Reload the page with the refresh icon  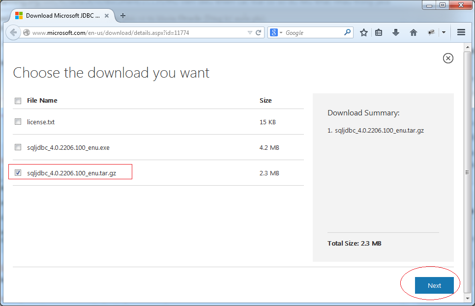259,33
